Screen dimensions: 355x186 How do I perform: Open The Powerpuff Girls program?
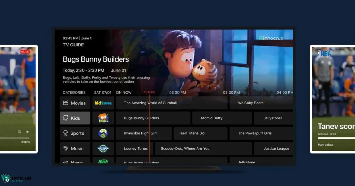click(x=261, y=133)
